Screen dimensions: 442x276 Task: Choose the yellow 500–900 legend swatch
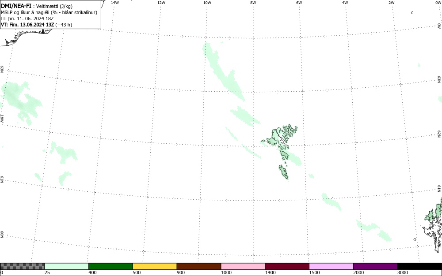pos(155,266)
